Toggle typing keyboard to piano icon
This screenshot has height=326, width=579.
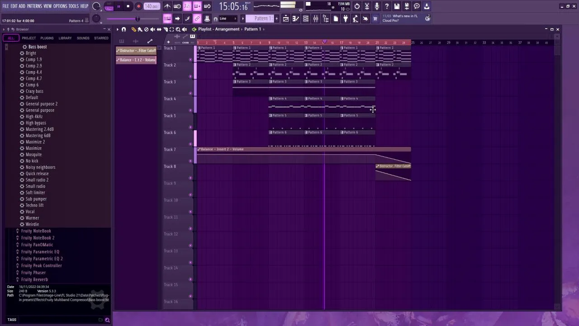click(168, 19)
